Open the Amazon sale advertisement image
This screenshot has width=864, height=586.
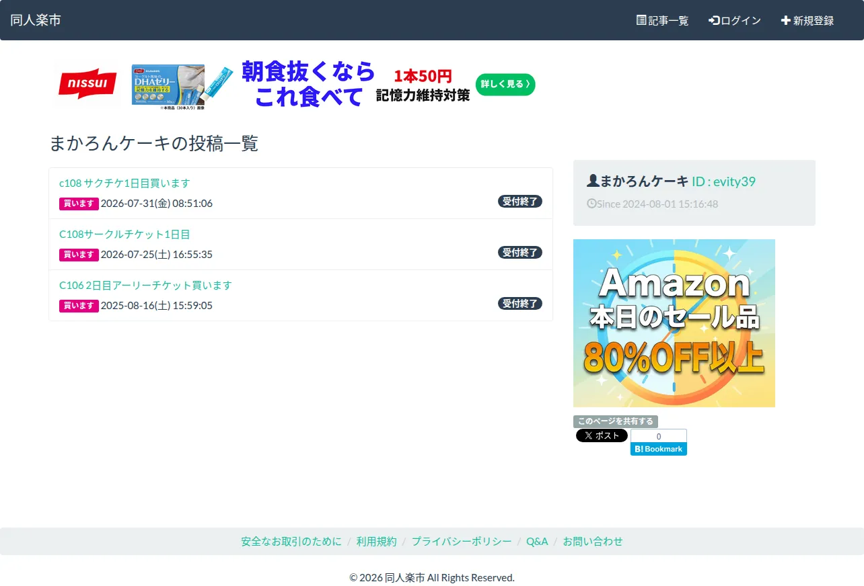click(x=674, y=323)
